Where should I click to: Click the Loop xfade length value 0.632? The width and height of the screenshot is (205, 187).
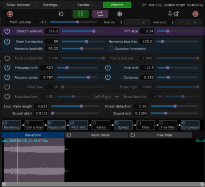41,106
